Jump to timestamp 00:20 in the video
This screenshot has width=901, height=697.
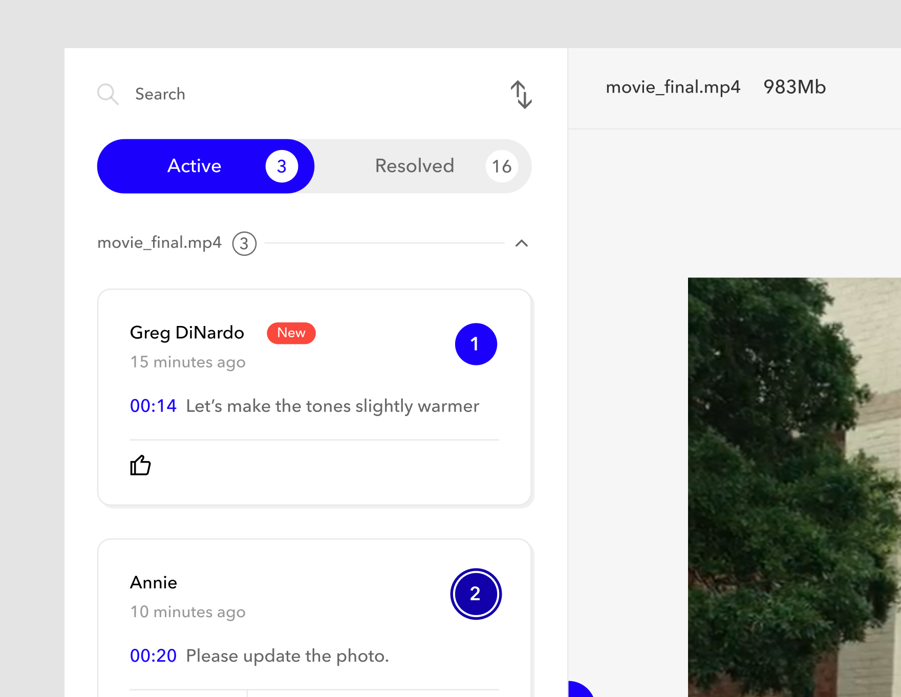153,656
